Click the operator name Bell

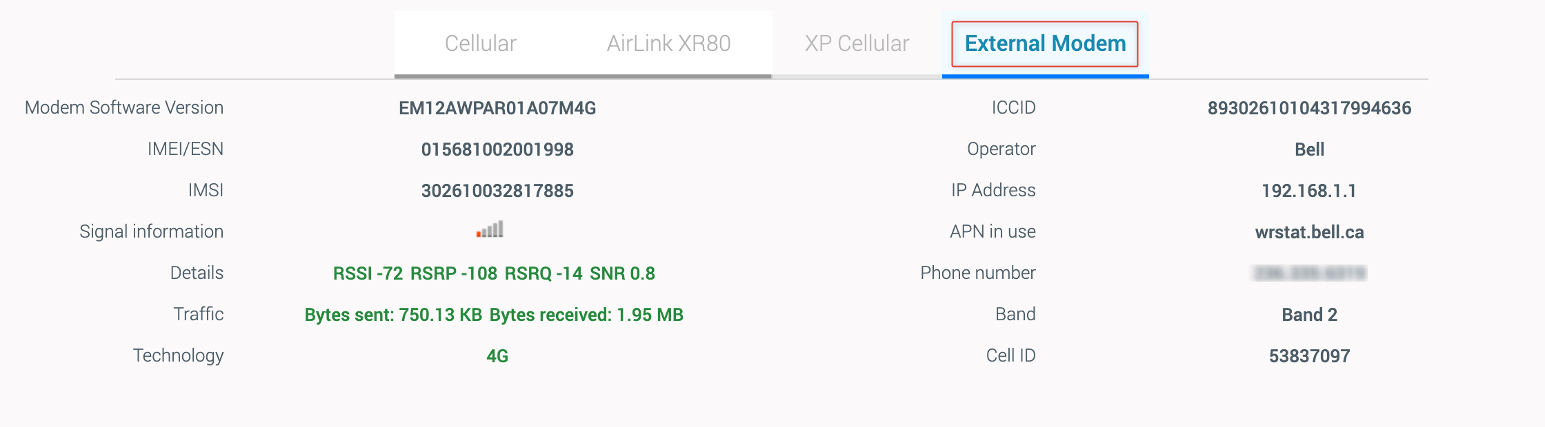[1309, 149]
